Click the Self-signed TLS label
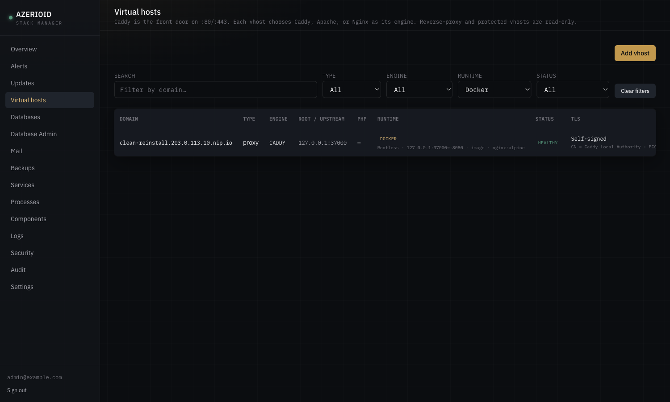670x402 pixels. point(589,139)
